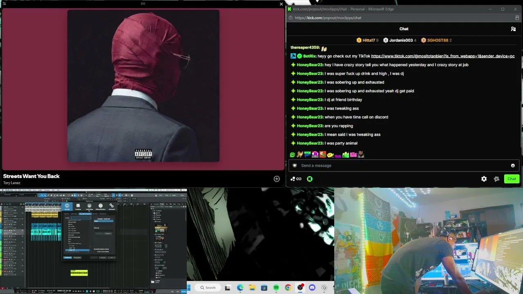
Task: Close the Spotify mini player
Action: 281,4
